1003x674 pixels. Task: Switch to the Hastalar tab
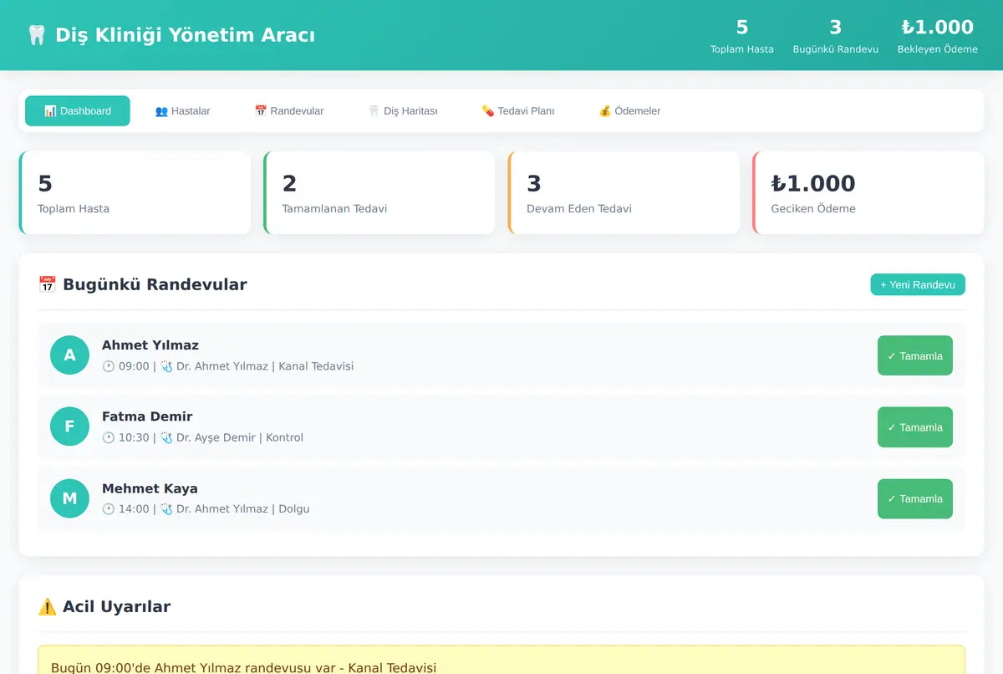tap(182, 111)
